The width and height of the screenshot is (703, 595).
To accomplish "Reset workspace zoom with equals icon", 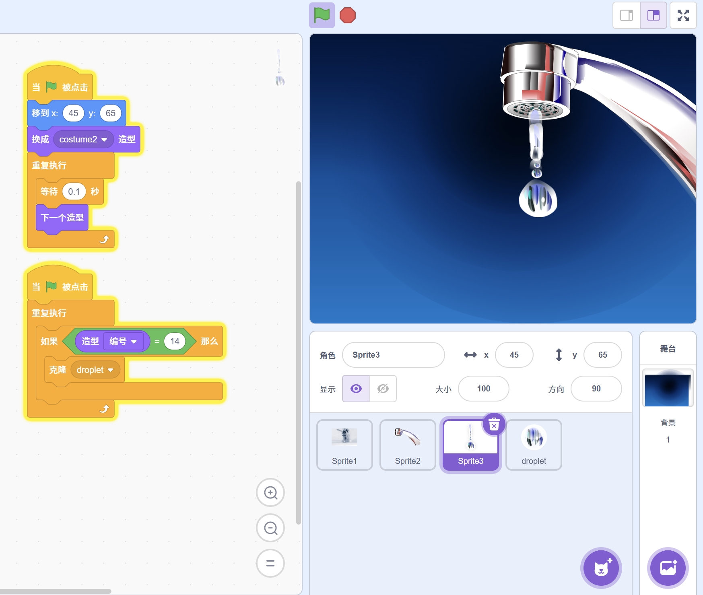I will (270, 563).
